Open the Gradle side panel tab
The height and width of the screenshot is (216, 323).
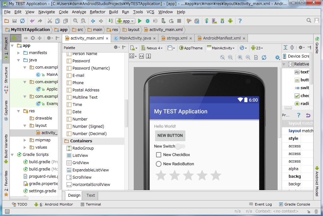click(x=317, y=46)
